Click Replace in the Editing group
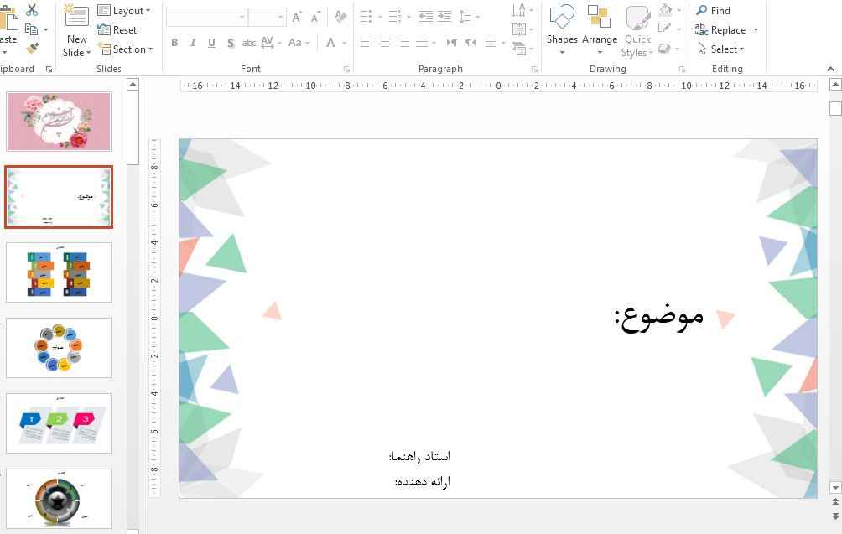 click(x=727, y=30)
